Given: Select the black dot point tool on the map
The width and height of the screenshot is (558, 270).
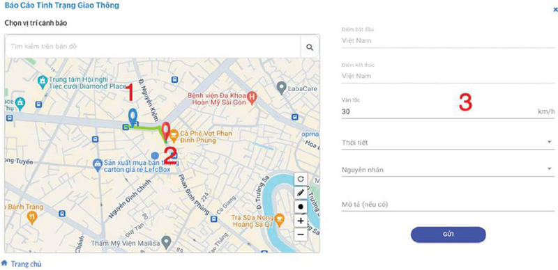Looking at the screenshot, I should (301, 207).
